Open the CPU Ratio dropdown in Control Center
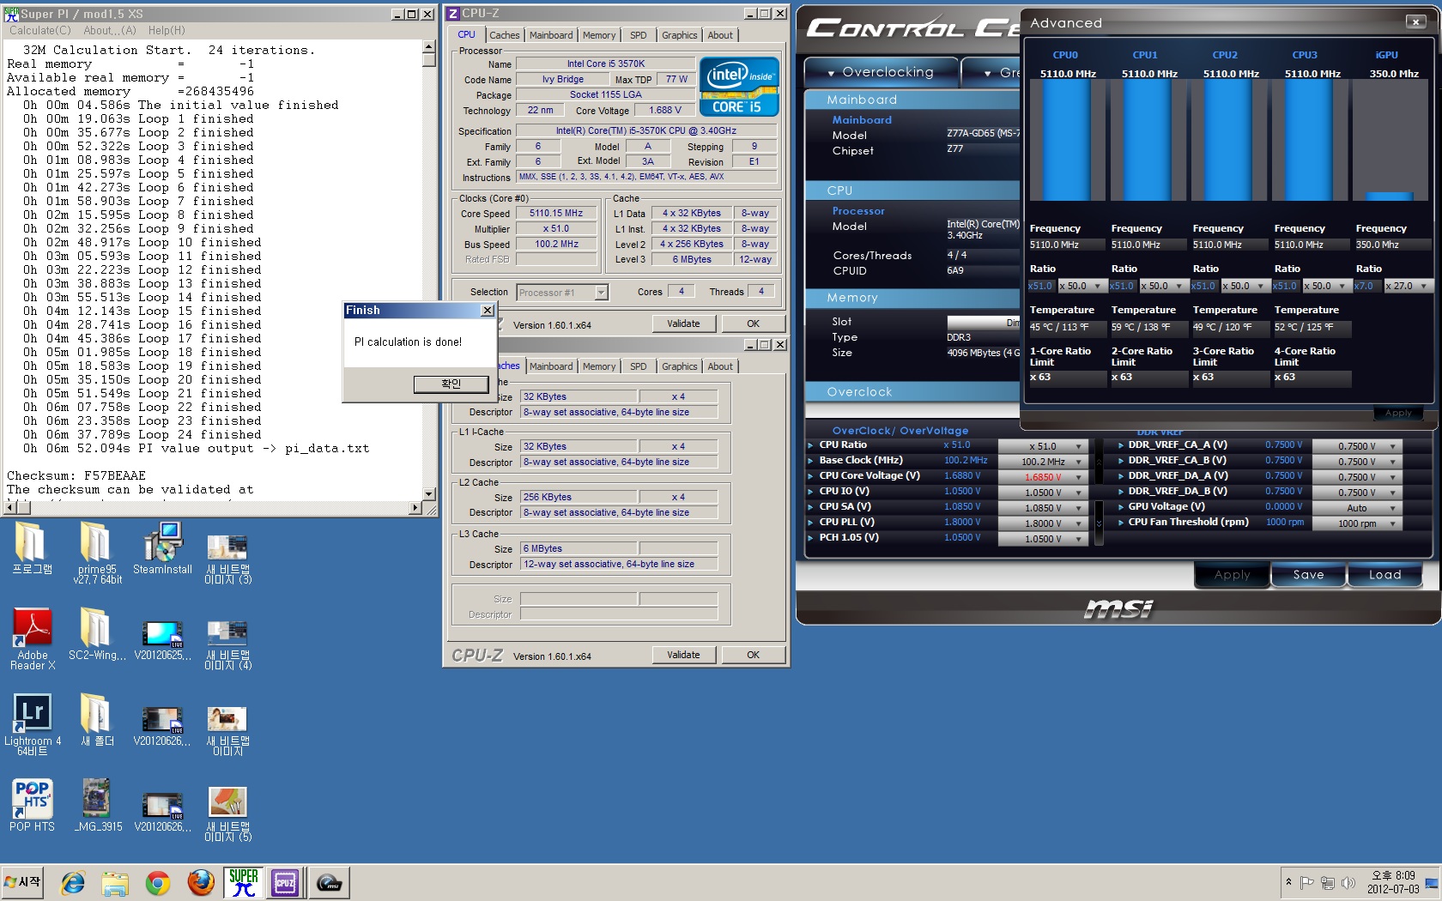This screenshot has height=901, width=1442. [x=1078, y=446]
